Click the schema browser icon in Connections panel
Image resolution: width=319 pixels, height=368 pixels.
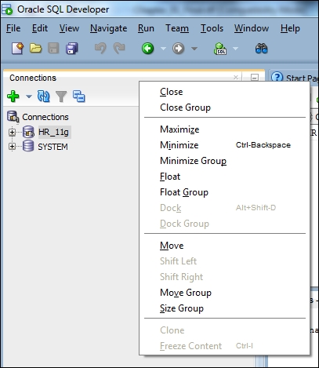coord(79,97)
